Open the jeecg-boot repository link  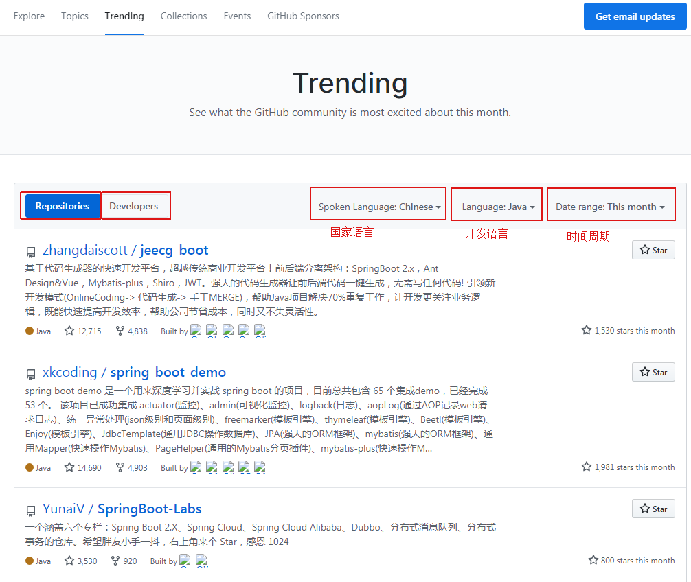(174, 250)
